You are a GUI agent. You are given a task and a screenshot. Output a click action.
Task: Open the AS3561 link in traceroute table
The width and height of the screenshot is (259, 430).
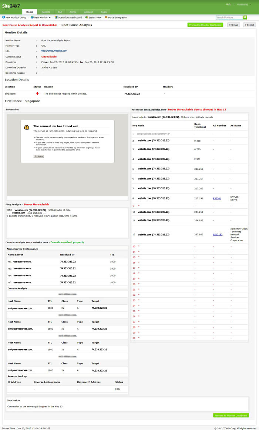[217, 198]
